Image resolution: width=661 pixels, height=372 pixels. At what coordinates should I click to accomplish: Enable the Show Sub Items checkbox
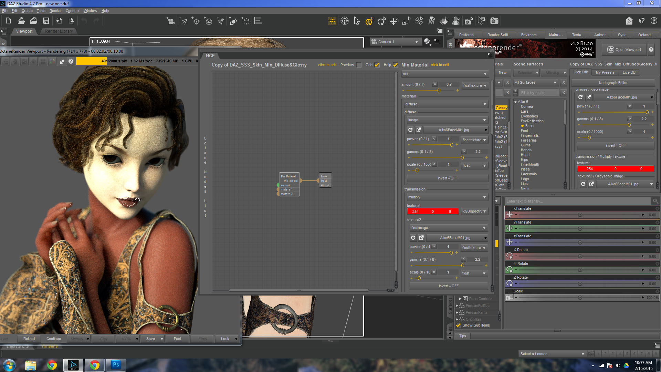[x=459, y=325]
